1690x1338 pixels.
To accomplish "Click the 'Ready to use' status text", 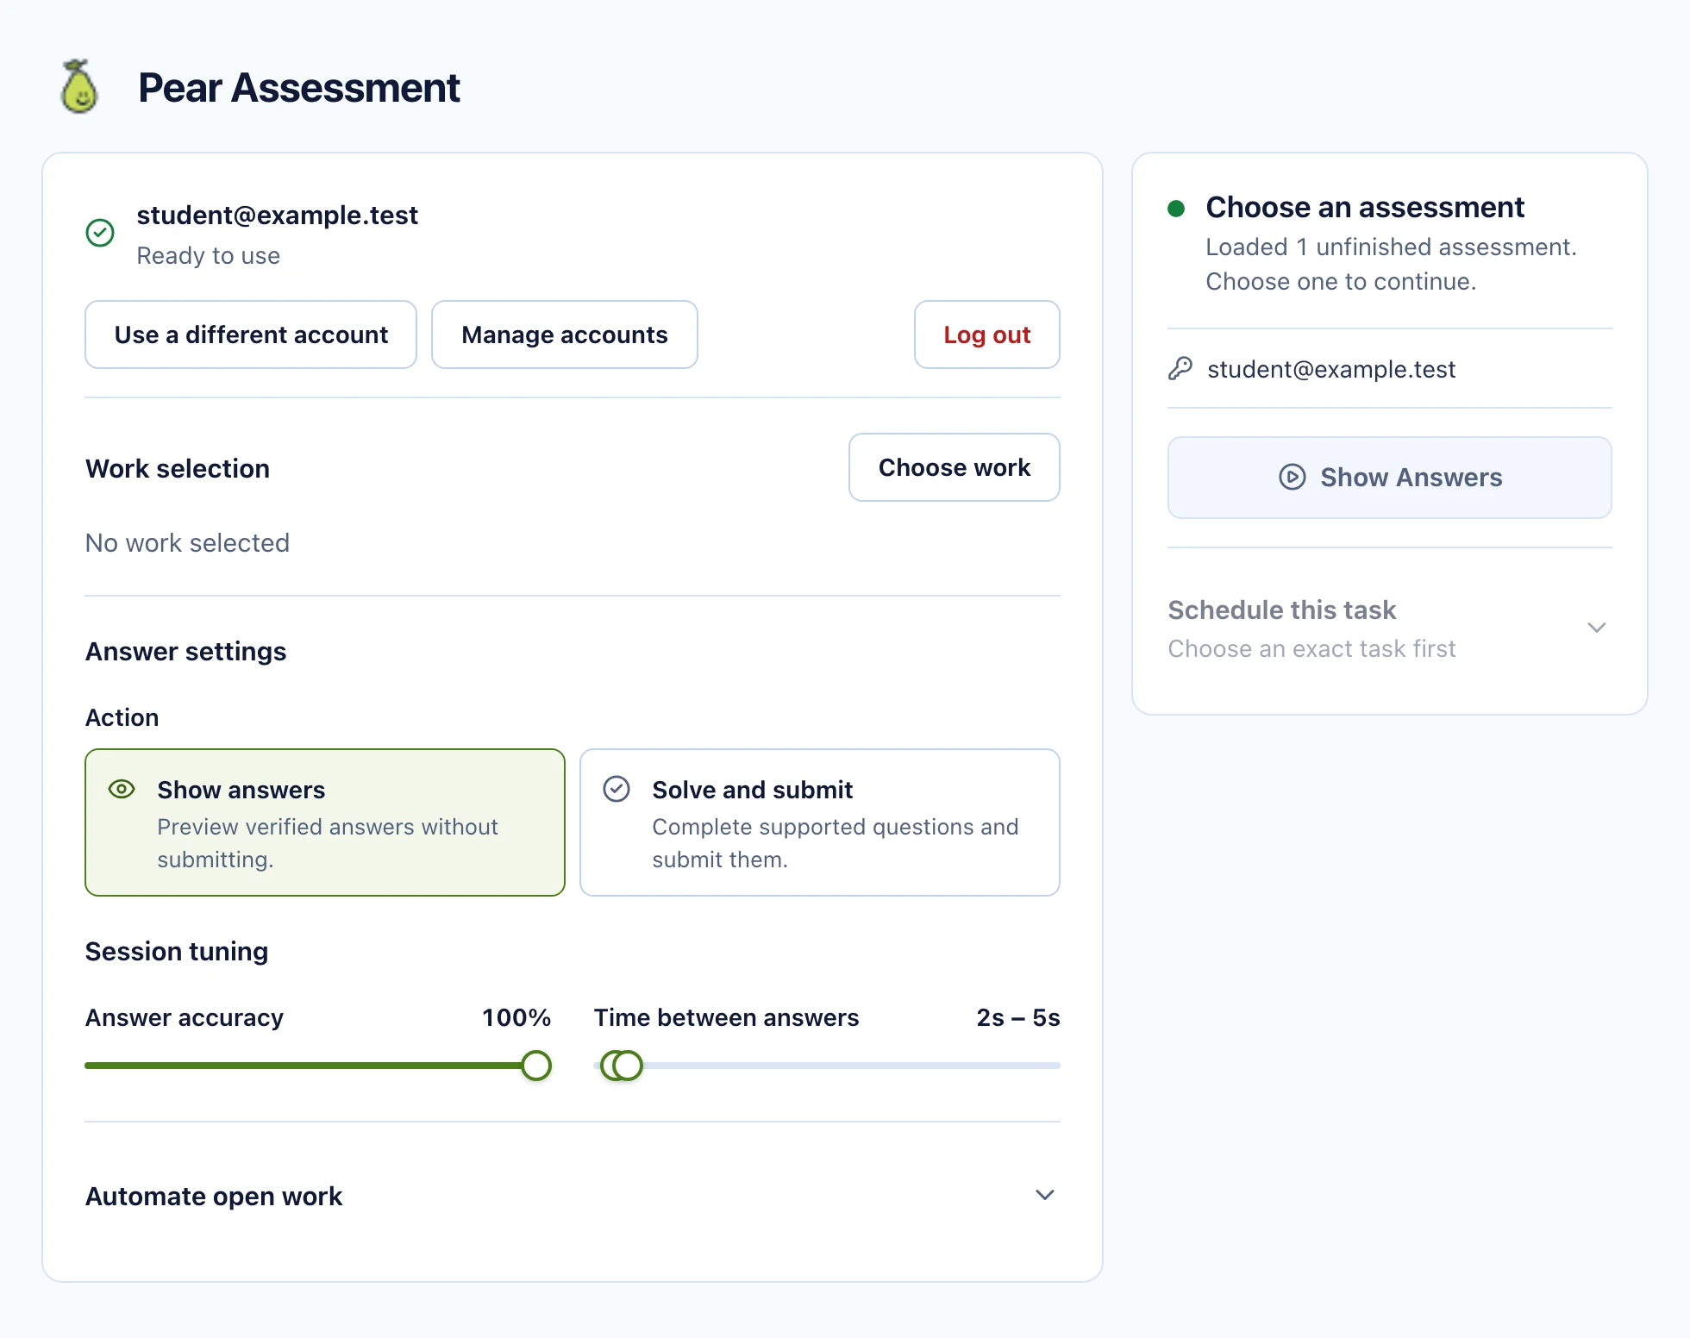I will point(208,256).
